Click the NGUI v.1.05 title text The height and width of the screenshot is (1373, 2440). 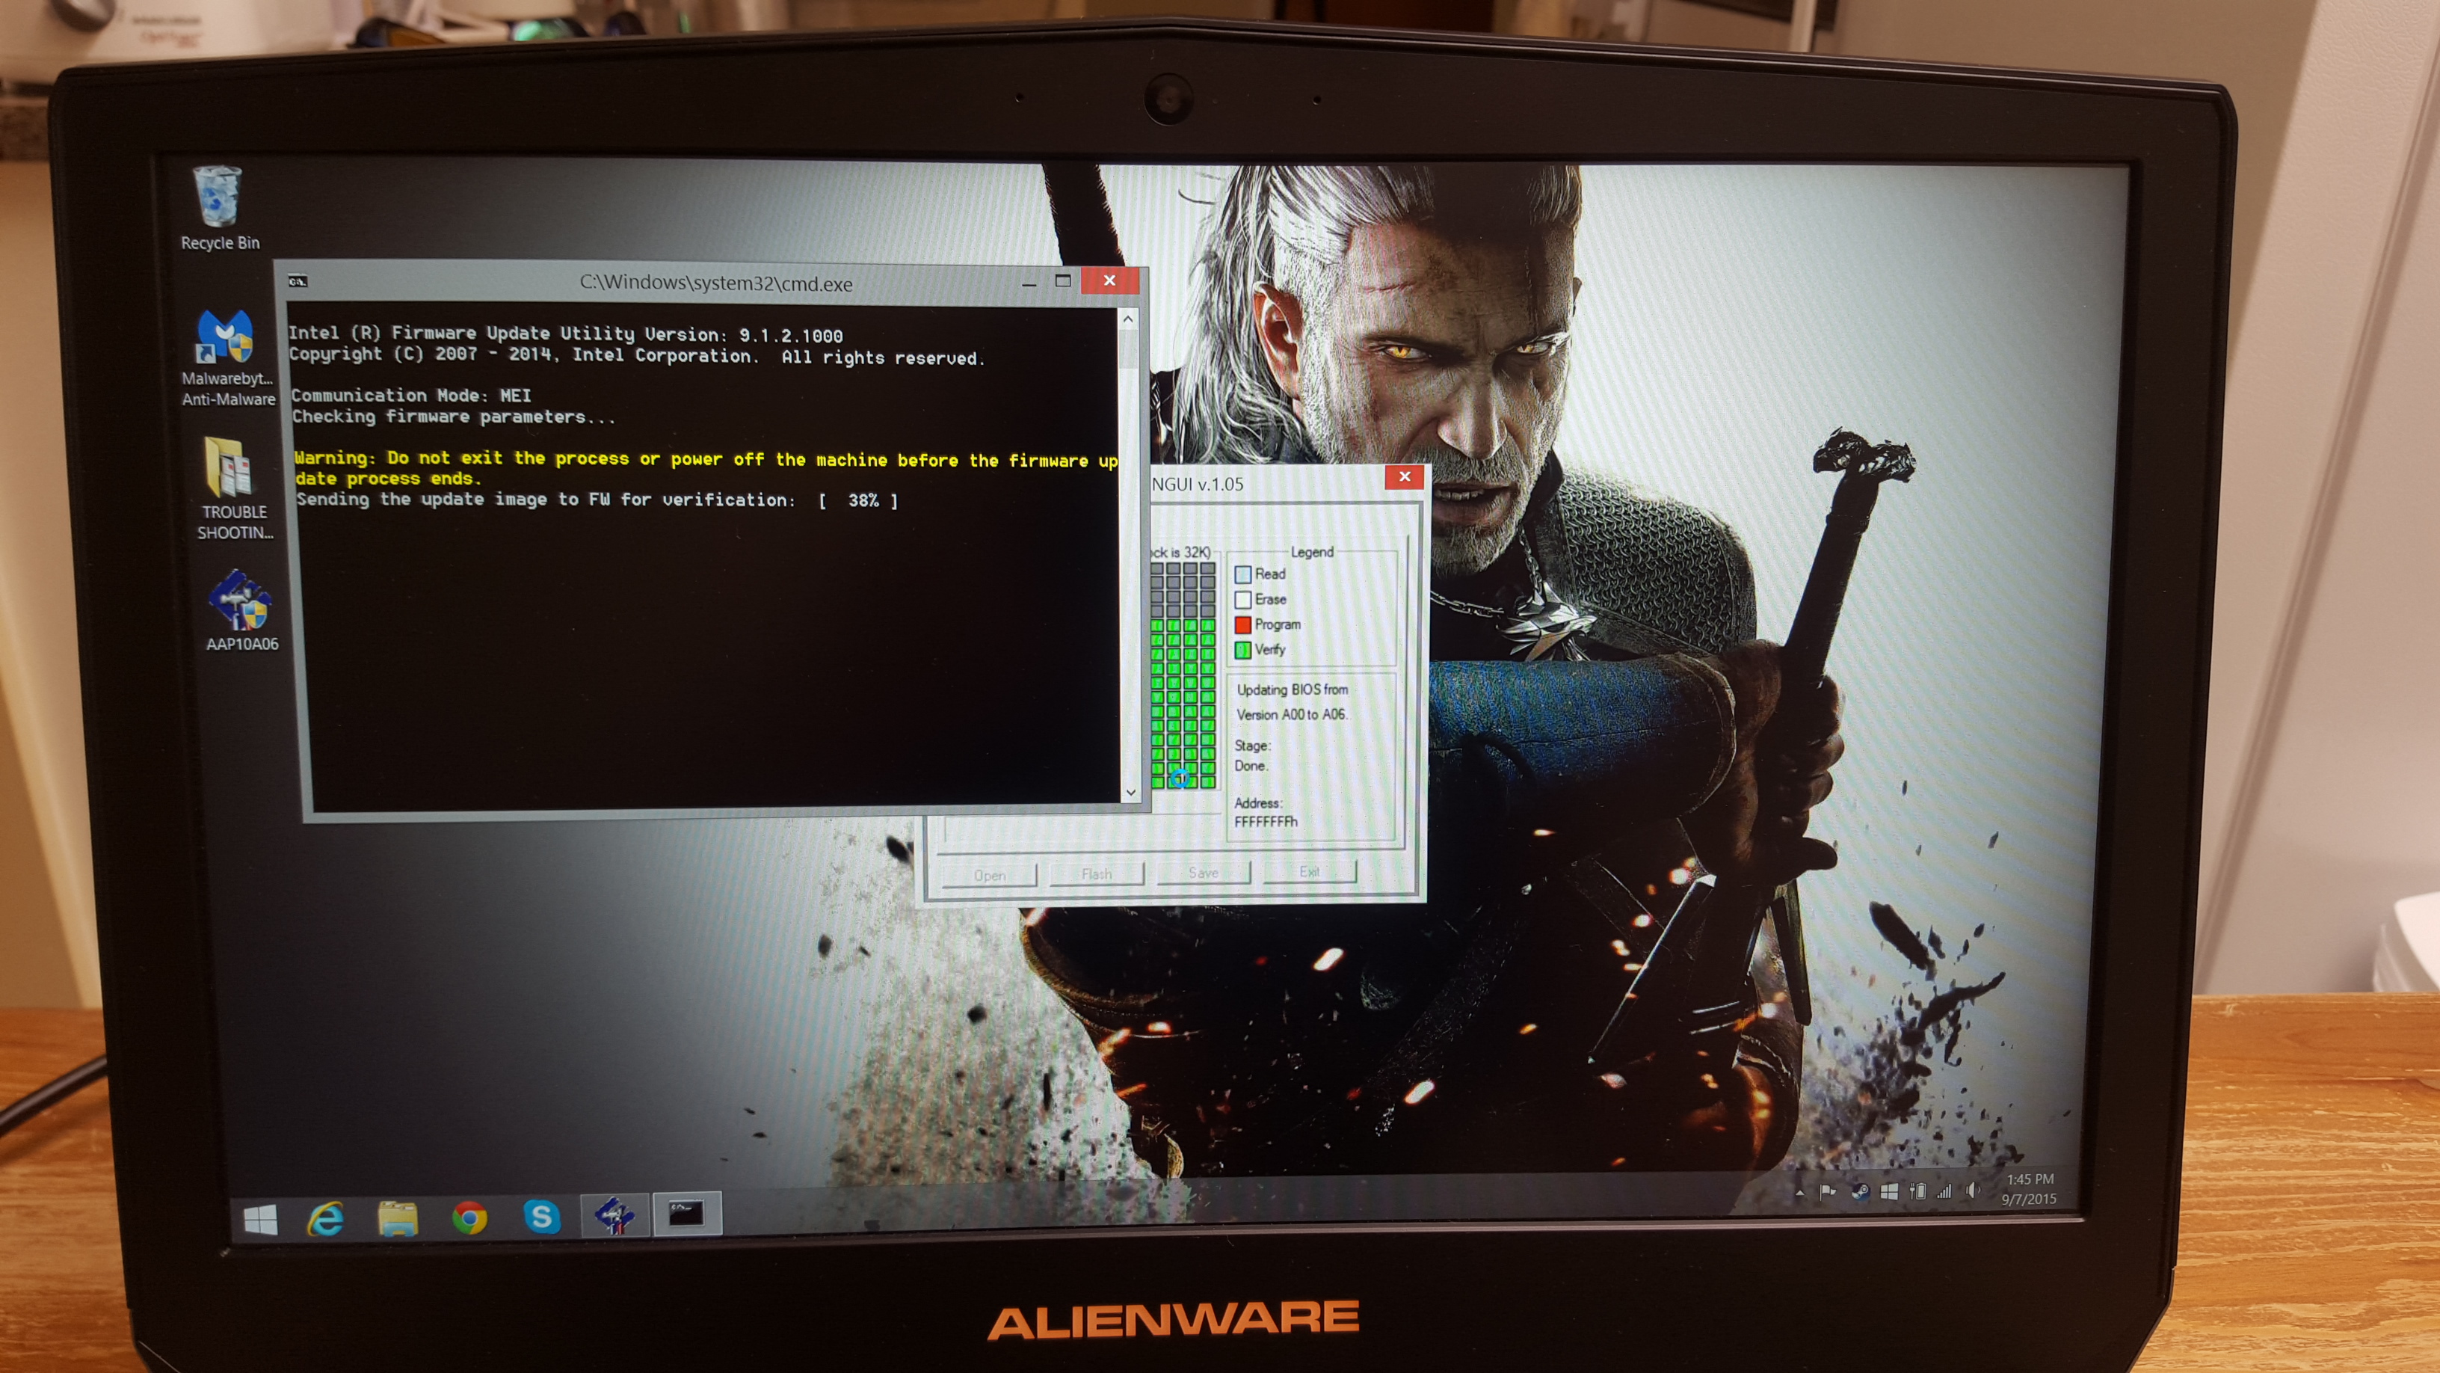point(1198,484)
